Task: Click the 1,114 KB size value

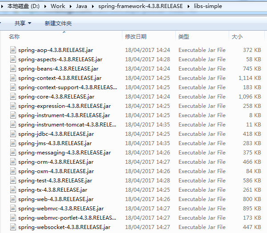Action: point(250,78)
